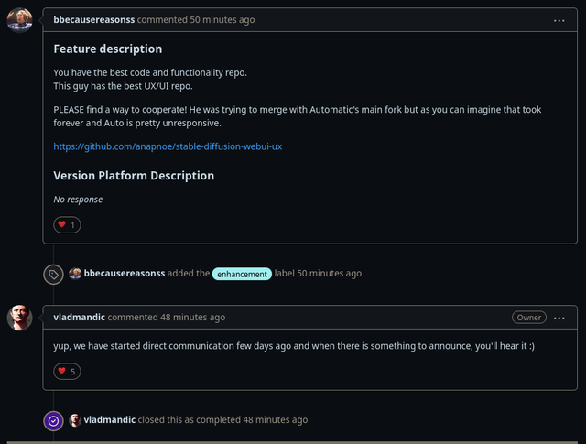
Task: Click small vladmandic avatar in closed event
Action: (75, 420)
